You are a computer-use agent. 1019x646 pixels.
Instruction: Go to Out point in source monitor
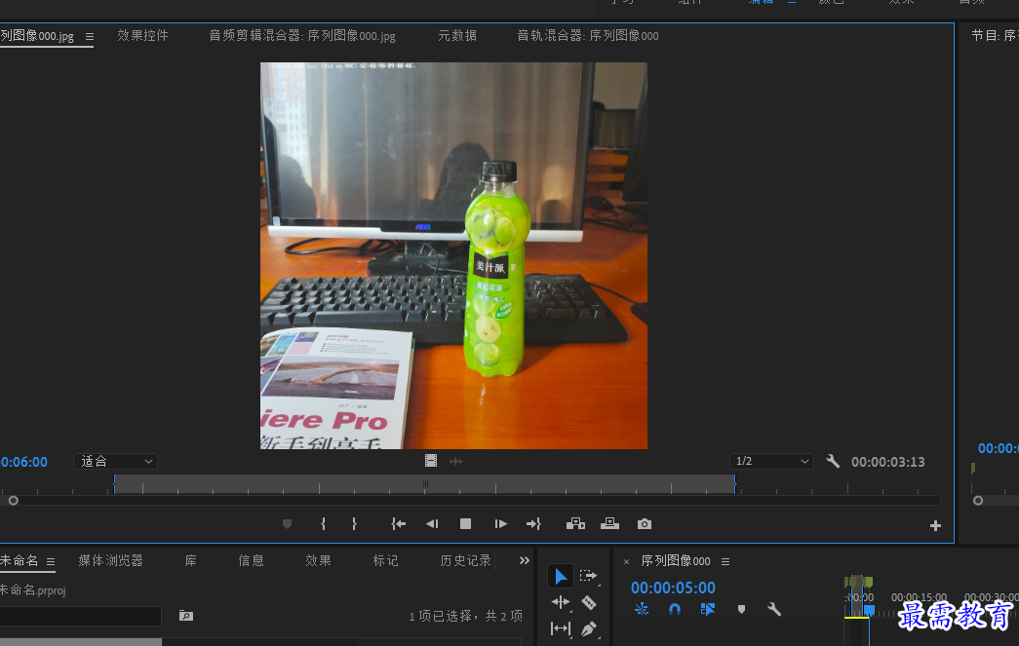[533, 524]
